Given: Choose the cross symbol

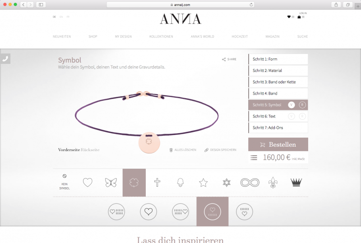Looking at the screenshot, I should 157,183.
